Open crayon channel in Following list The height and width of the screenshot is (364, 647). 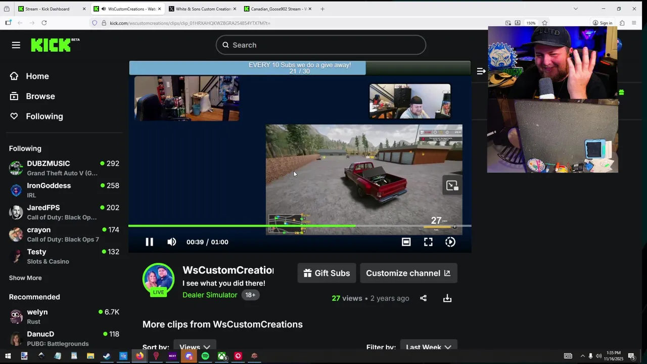pos(64,234)
